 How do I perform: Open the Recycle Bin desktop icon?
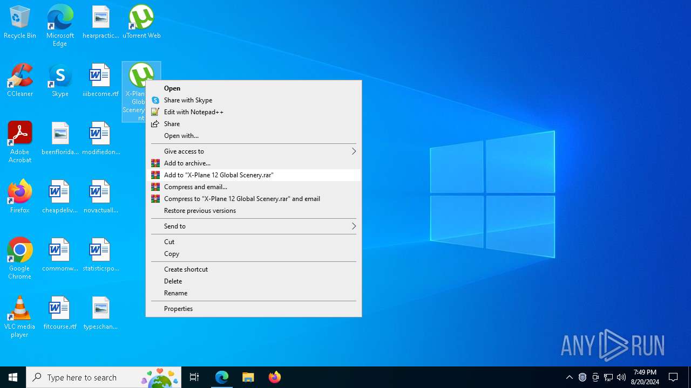(20, 23)
